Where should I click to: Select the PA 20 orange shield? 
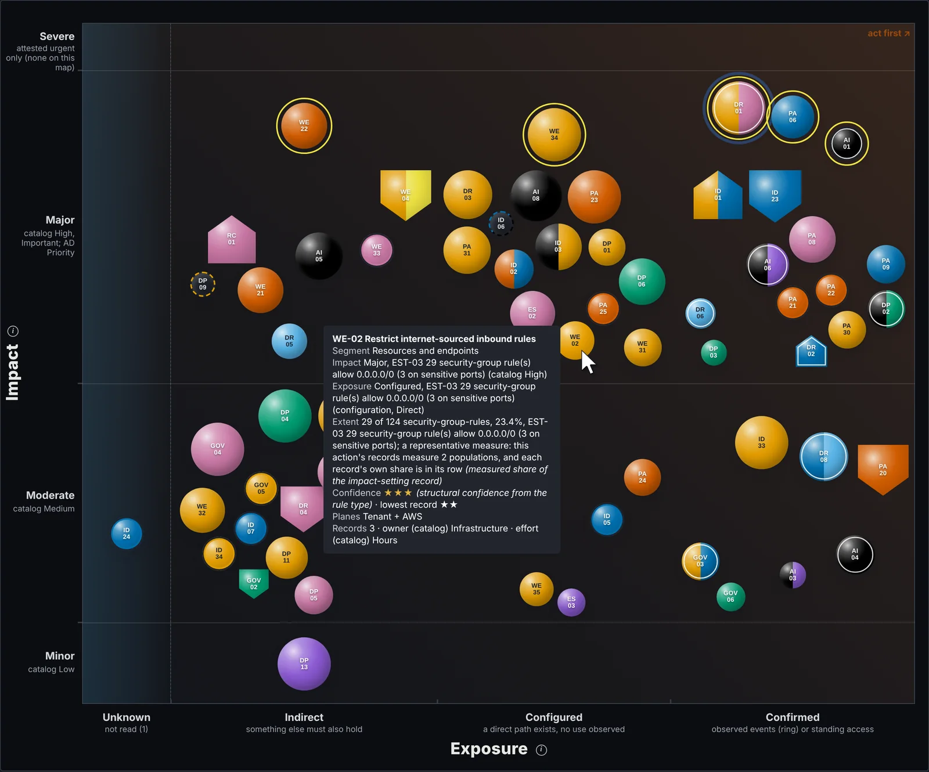click(883, 470)
